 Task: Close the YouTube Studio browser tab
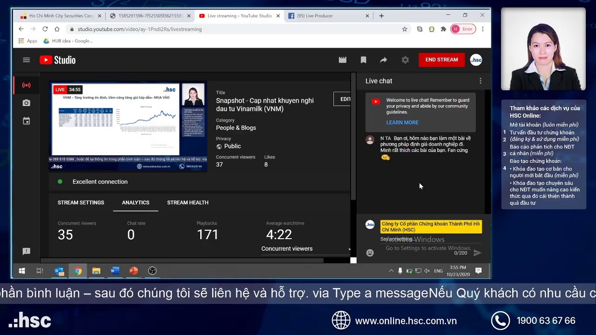[278, 16]
